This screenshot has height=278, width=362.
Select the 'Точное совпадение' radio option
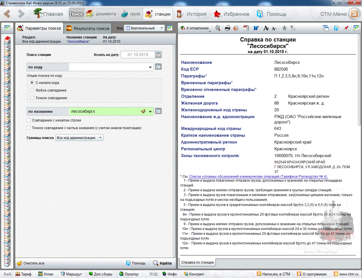point(32,98)
